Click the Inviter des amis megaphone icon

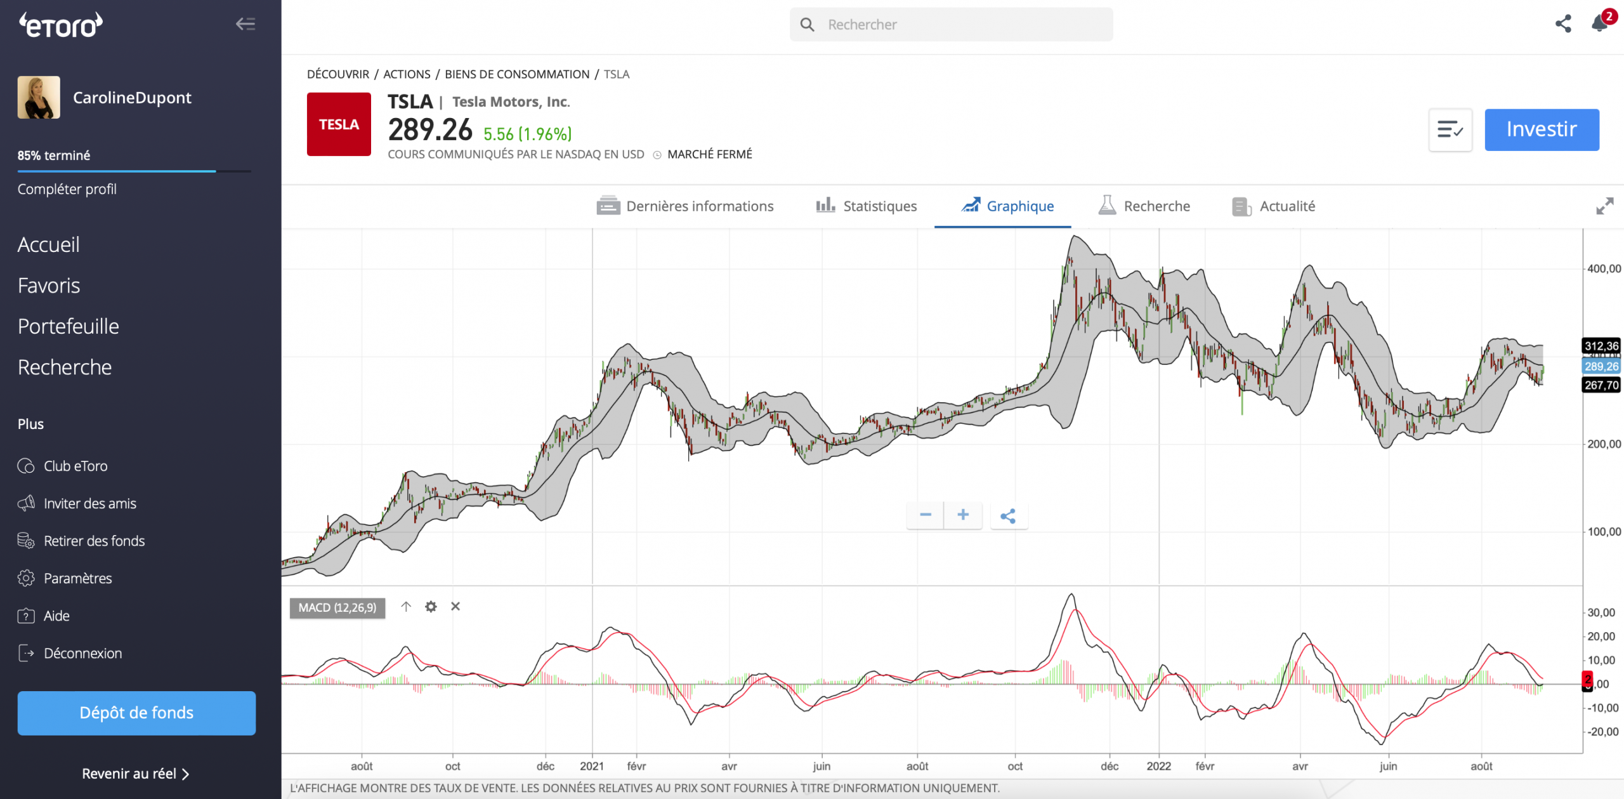(26, 503)
